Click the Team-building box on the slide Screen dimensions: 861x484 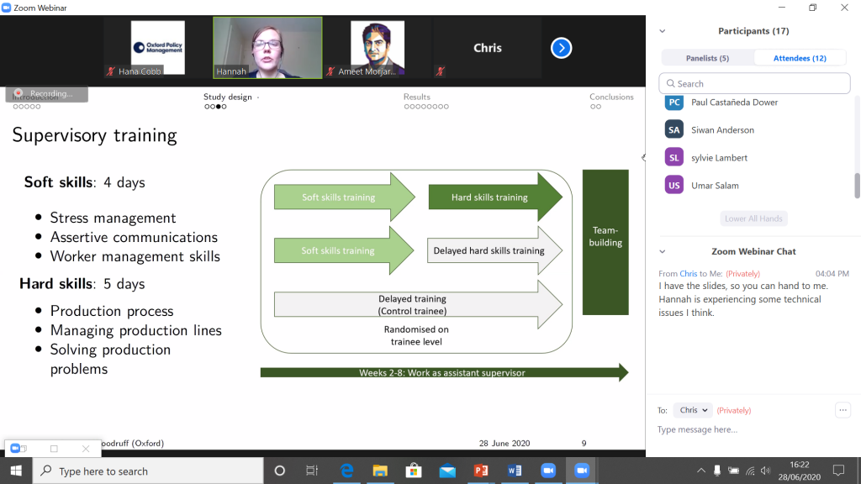[x=605, y=242]
